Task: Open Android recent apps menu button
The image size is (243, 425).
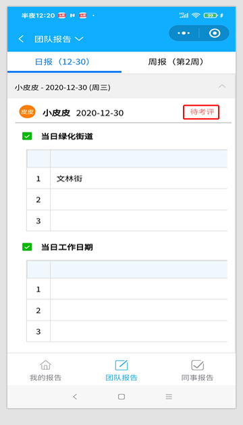Action: (x=169, y=397)
